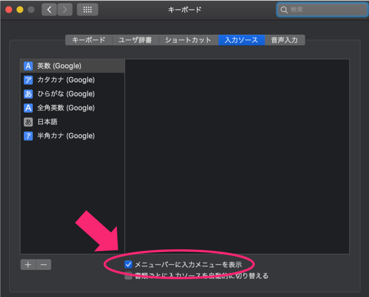Select 日本語 in the input source list
Viewport: 369px width, 297px height.
pyautogui.click(x=47, y=122)
